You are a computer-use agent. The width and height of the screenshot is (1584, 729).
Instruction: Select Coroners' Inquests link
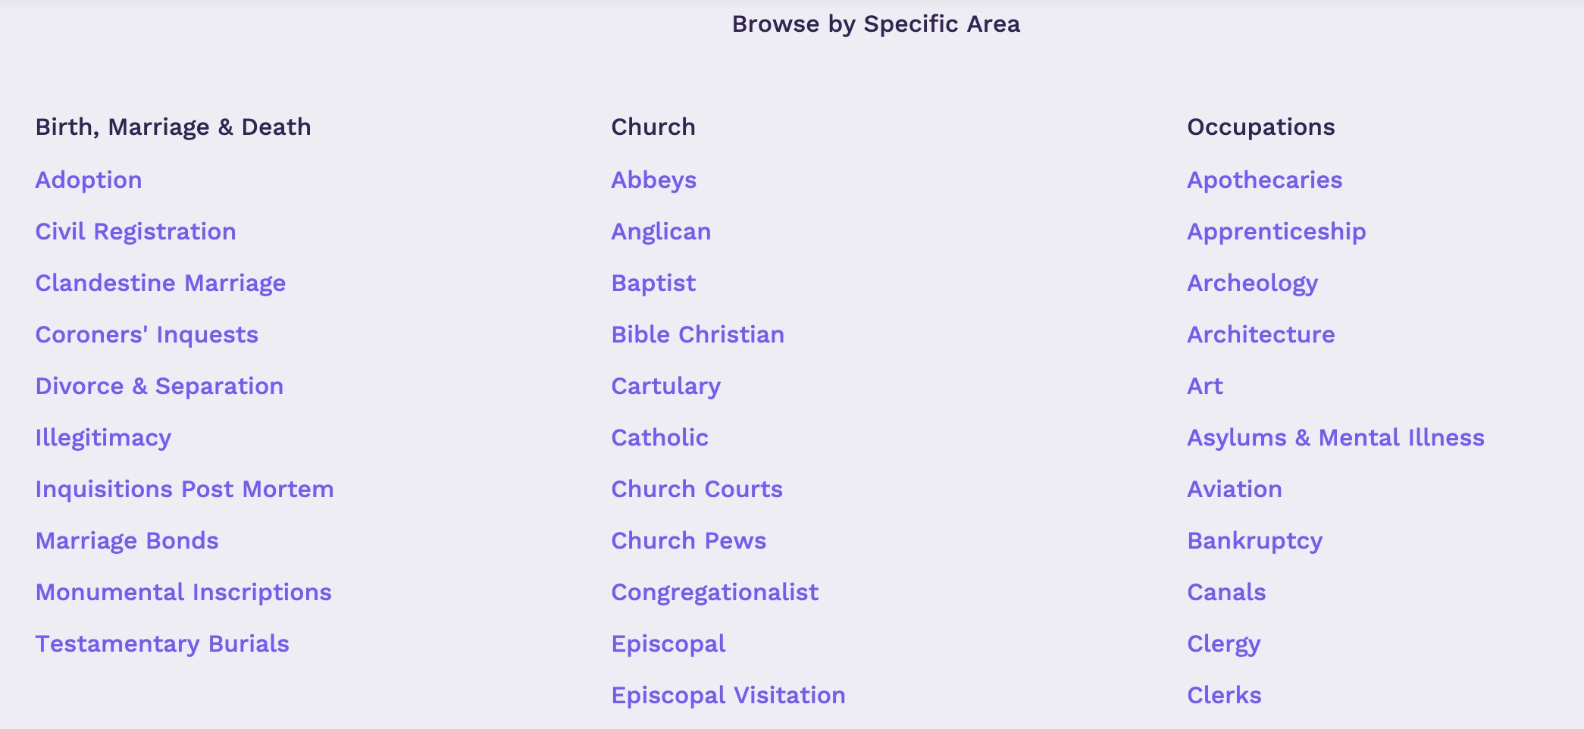(x=147, y=335)
